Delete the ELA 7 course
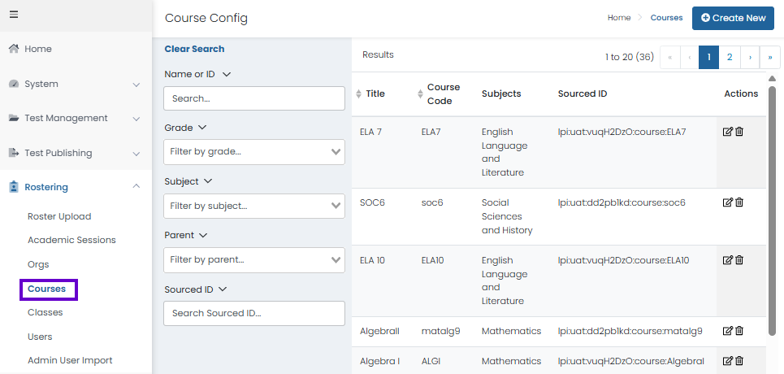 click(739, 132)
